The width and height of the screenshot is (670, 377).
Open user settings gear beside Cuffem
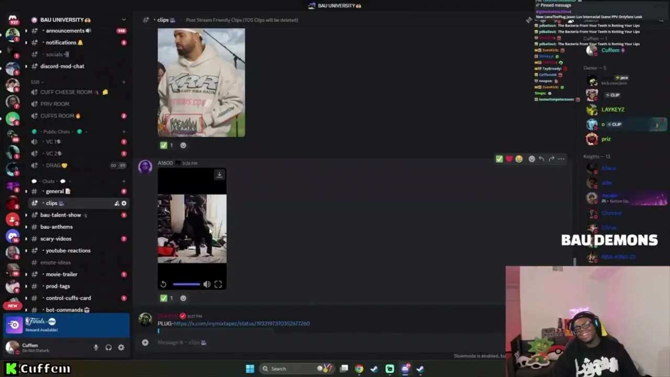coord(121,347)
